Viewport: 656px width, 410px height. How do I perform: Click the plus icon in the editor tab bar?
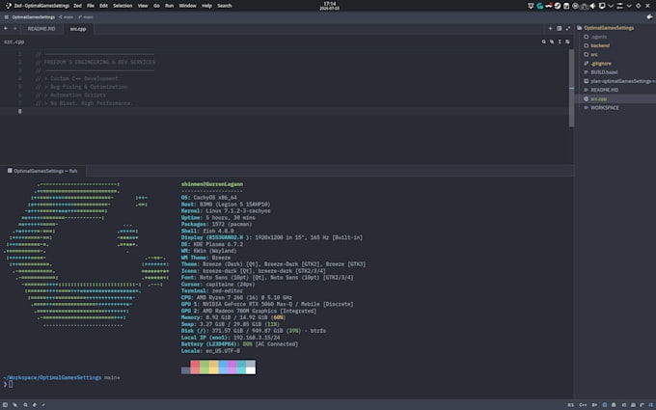point(550,28)
